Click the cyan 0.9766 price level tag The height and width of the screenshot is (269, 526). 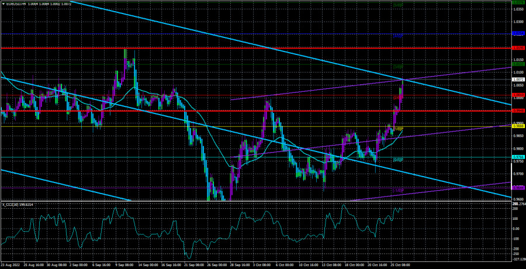tap(517, 157)
